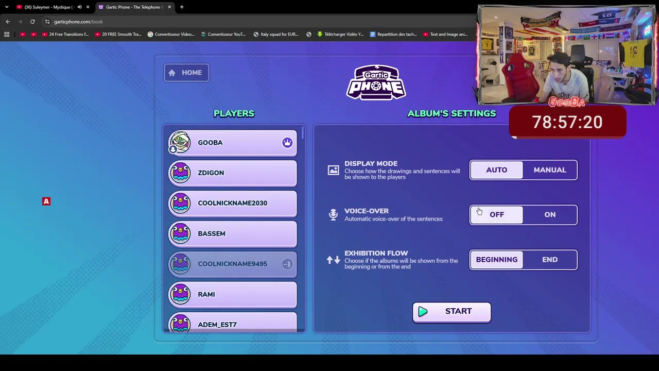Click ZDIGON's purple bird avatar
This screenshot has width=659, height=371.
coord(180,173)
